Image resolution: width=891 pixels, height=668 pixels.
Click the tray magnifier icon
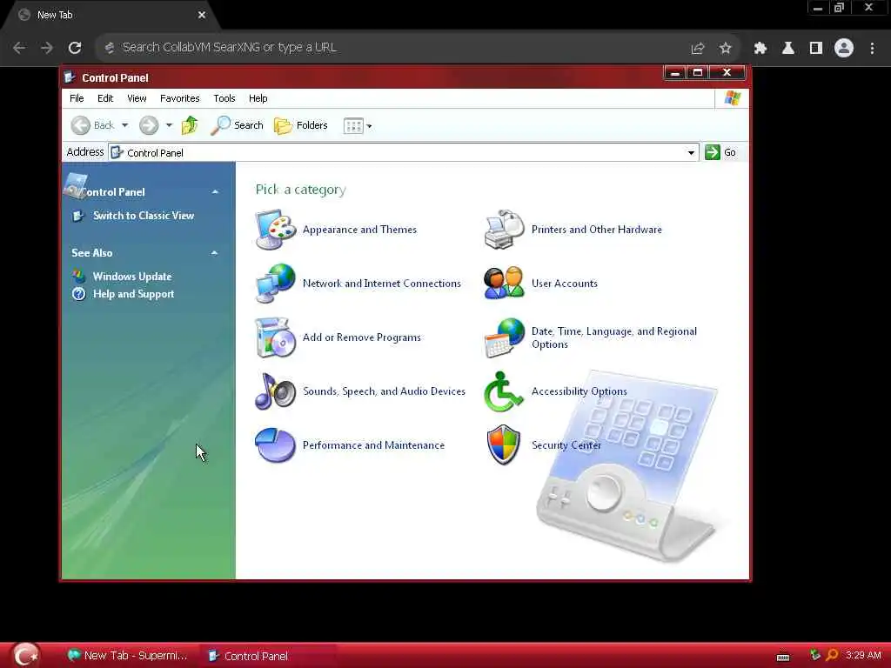coord(833,655)
